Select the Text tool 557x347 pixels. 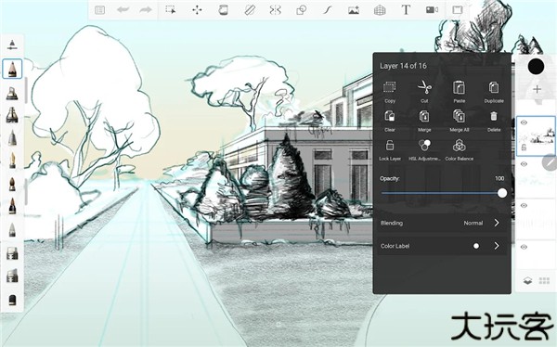pyautogui.click(x=406, y=9)
